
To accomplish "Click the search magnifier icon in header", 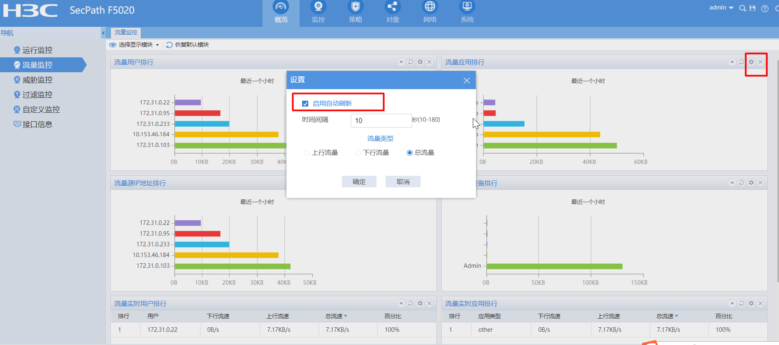I will click(x=743, y=8).
